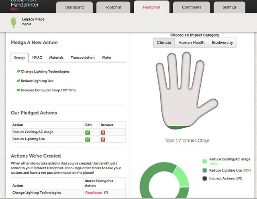The height and width of the screenshot is (199, 257).
Task: Click the light green Reduce Cooling/AC legend swatch
Action: point(204,161)
